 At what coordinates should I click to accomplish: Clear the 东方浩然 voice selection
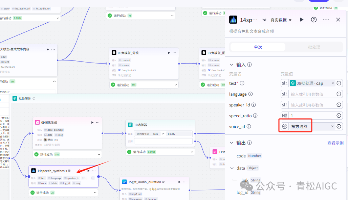click(x=332, y=126)
